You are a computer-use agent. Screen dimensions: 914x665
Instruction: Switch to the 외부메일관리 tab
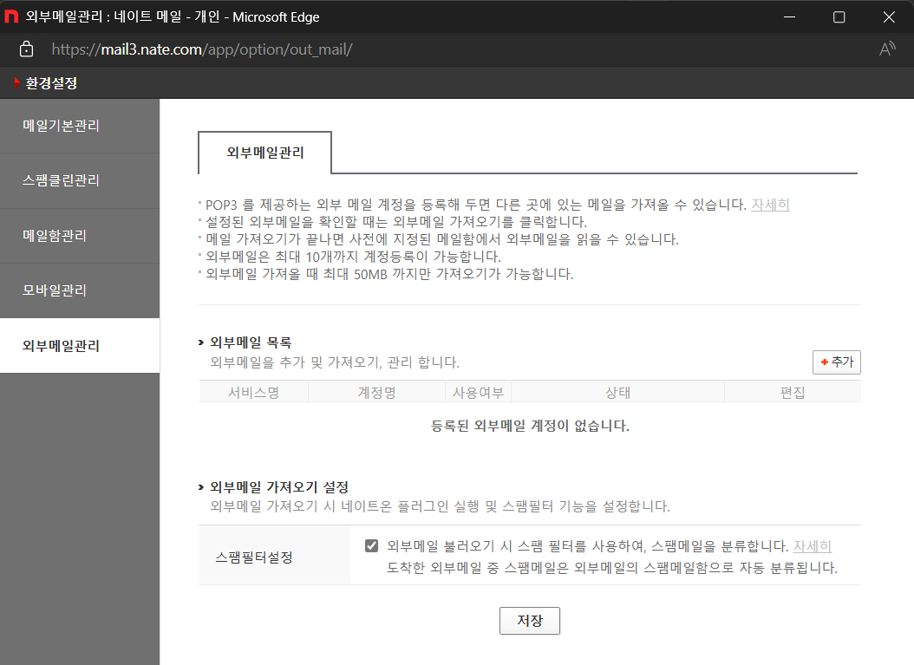pos(264,152)
